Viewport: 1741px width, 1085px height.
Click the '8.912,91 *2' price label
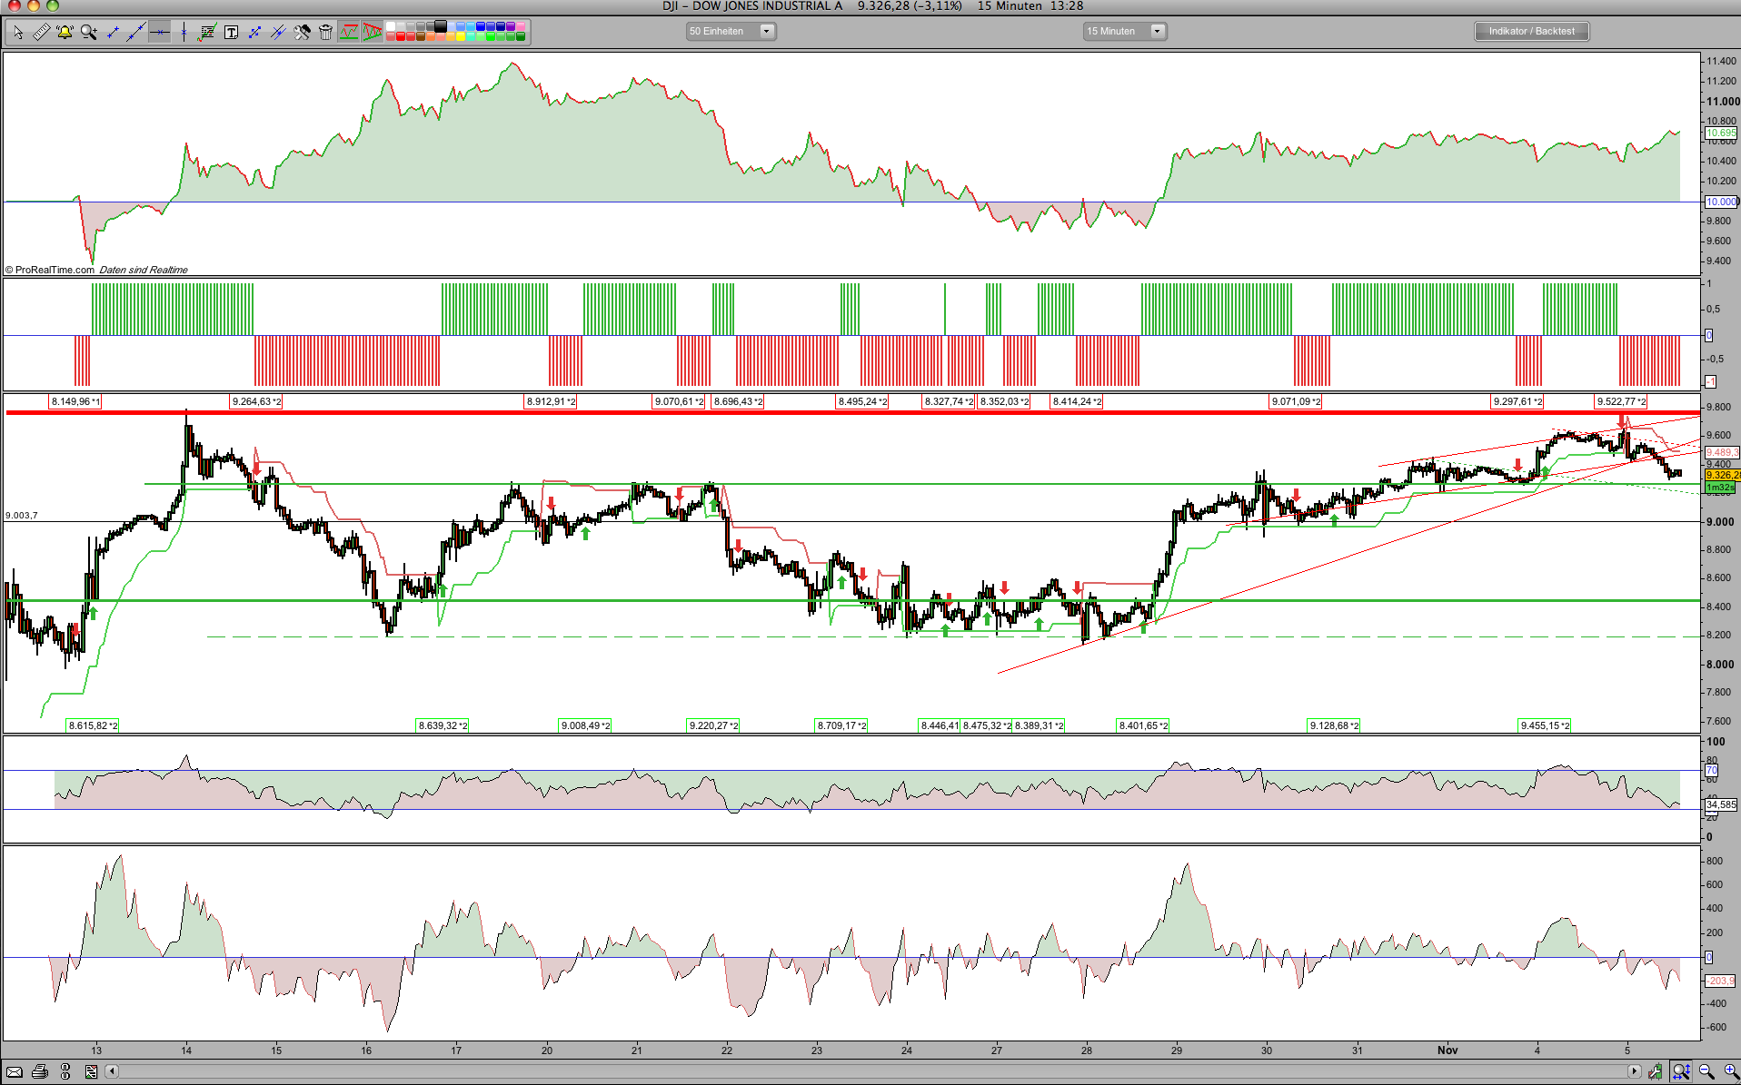tap(551, 401)
